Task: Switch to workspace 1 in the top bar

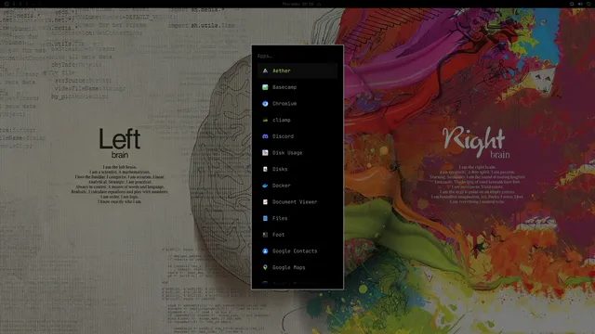Action: pos(14,4)
